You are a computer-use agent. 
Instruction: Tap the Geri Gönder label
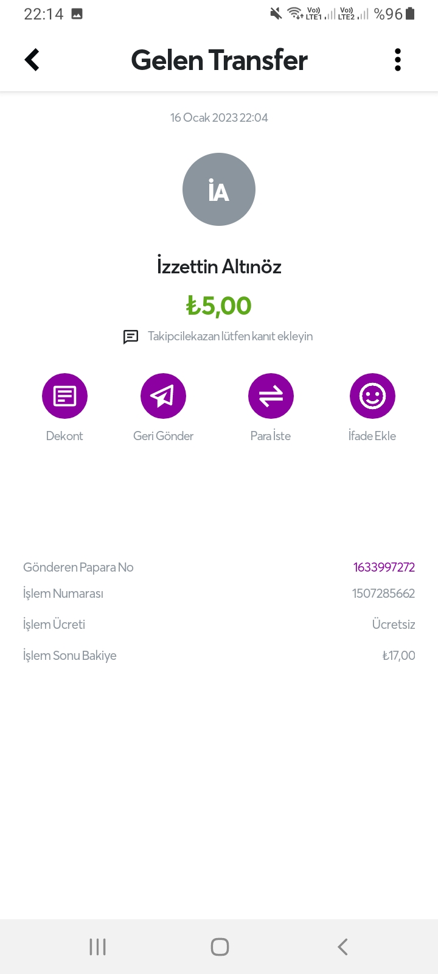coord(163,436)
